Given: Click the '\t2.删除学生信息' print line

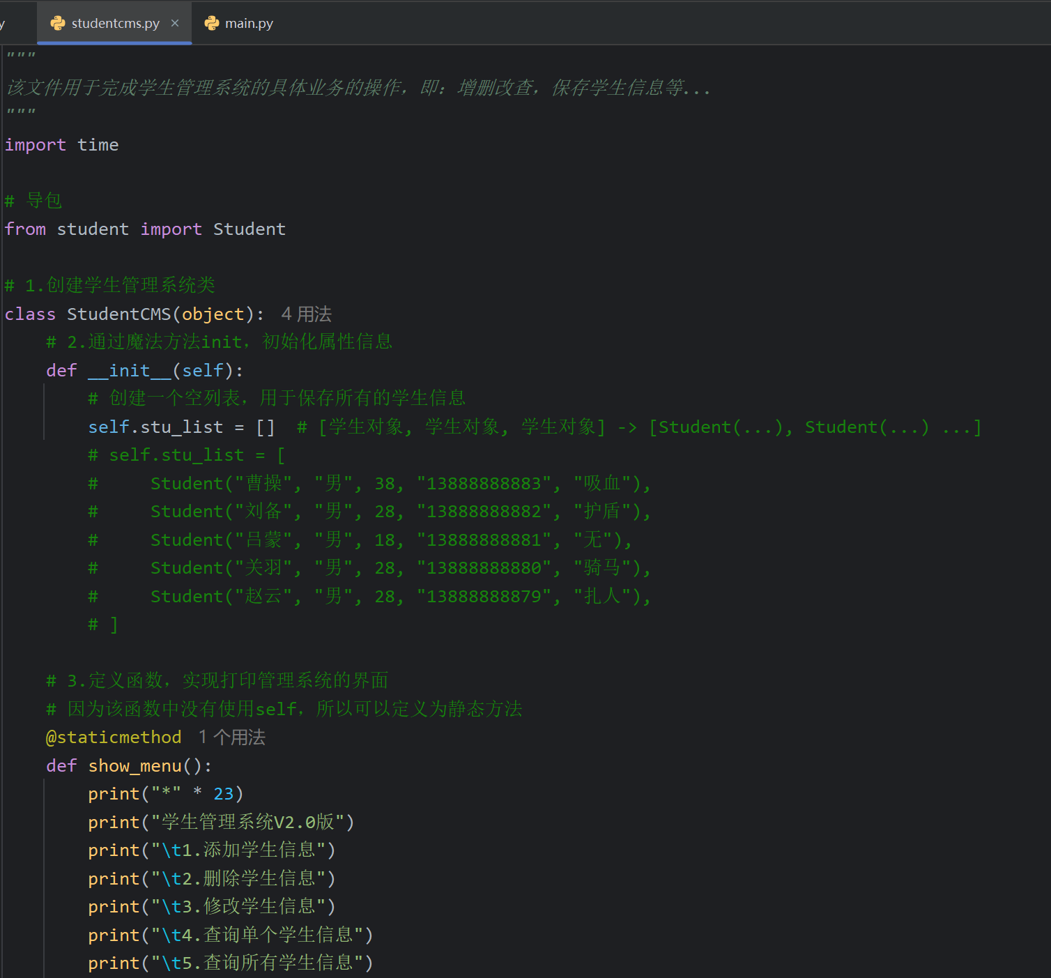Looking at the screenshot, I should pyautogui.click(x=212, y=879).
